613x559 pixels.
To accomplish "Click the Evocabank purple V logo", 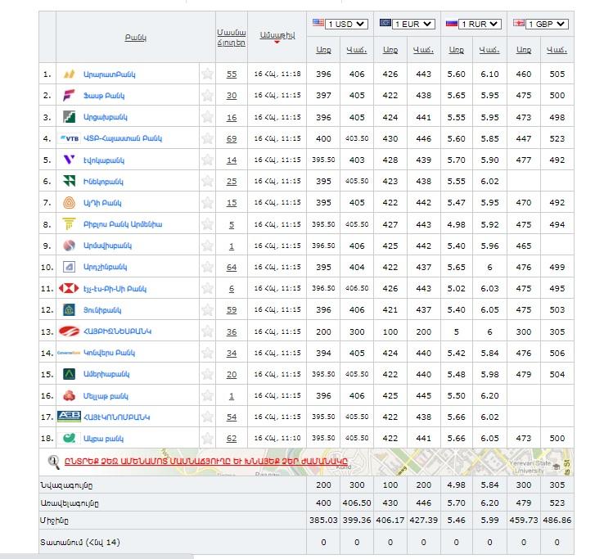I will [x=70, y=160].
